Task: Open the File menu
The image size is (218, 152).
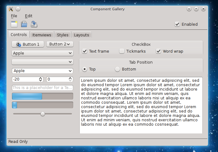Action: coord(14,16)
